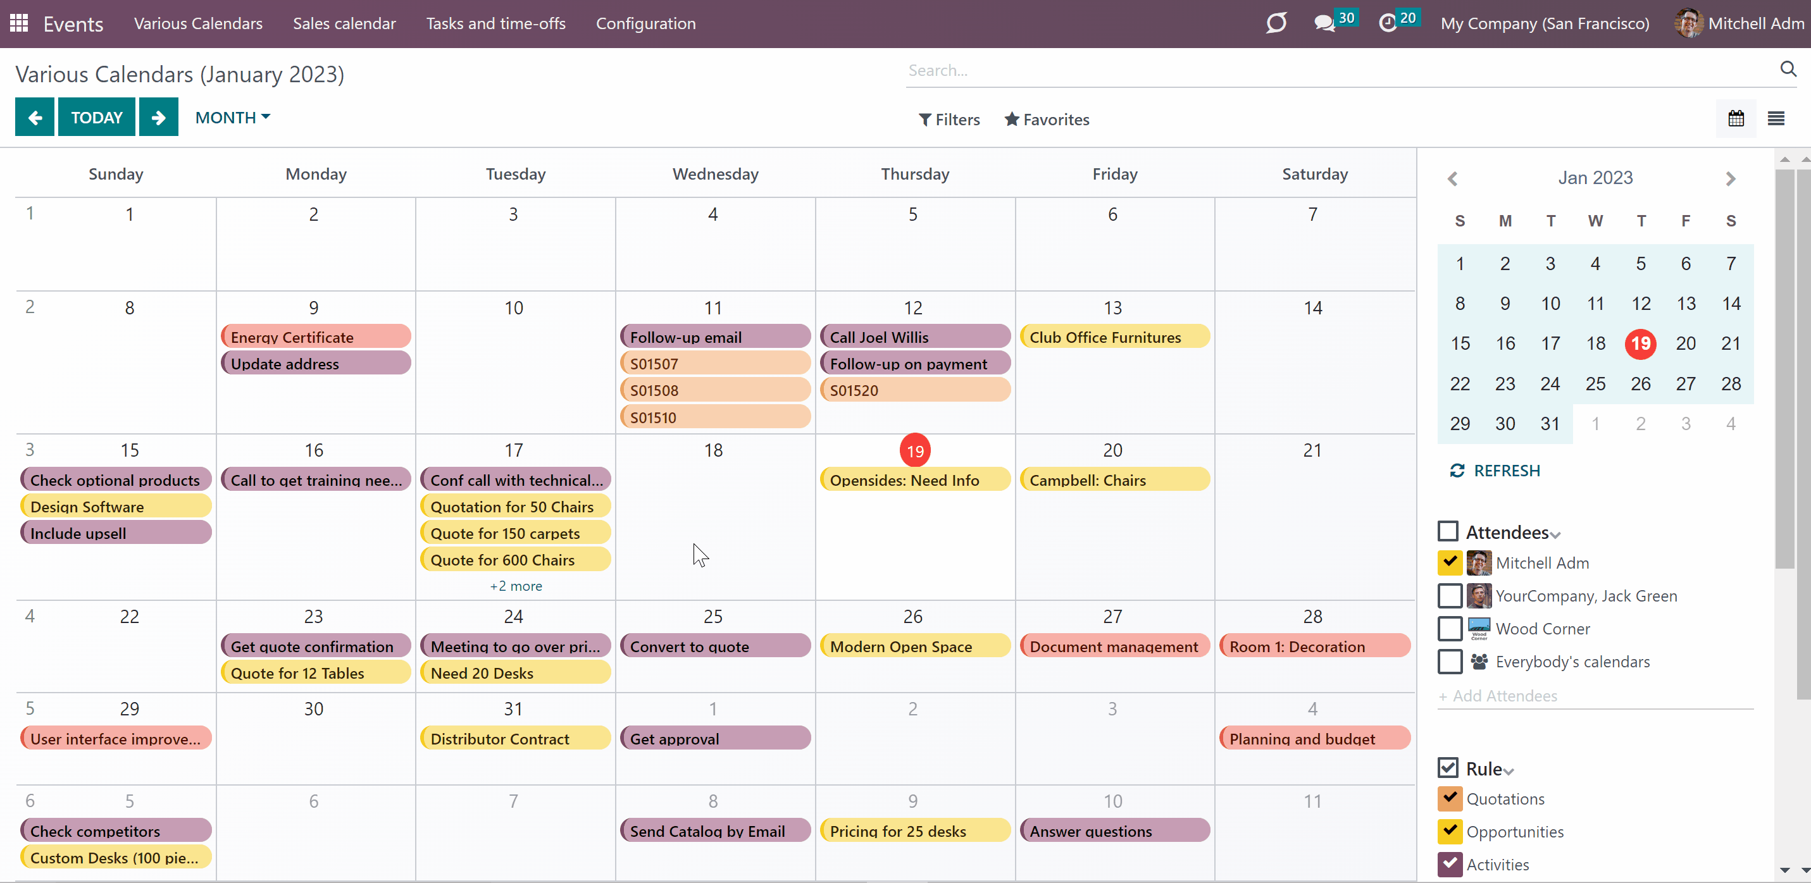Check YourCompany, Jack Green checkbox
This screenshot has width=1811, height=883.
[x=1450, y=595]
